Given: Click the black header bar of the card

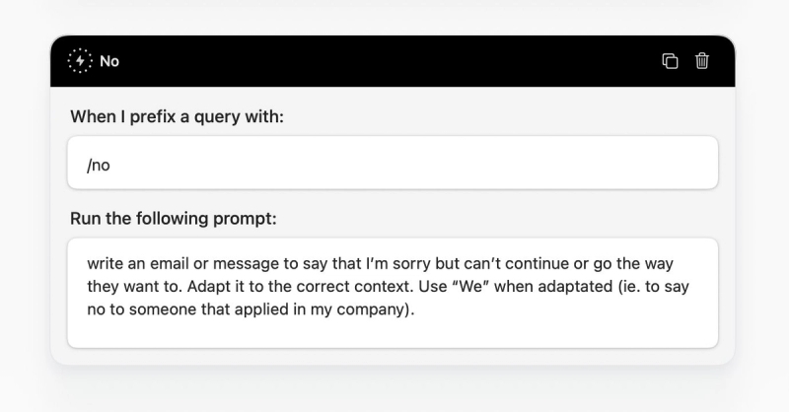Looking at the screenshot, I should pos(393,61).
